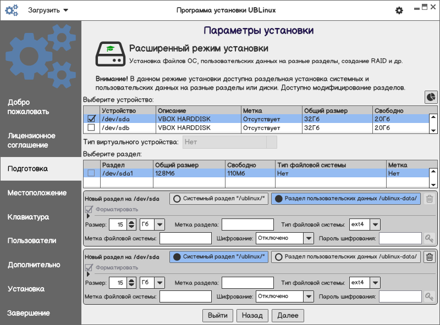Open settings via the gear icon in title bar
The width and height of the screenshot is (440, 325).
coord(399,10)
